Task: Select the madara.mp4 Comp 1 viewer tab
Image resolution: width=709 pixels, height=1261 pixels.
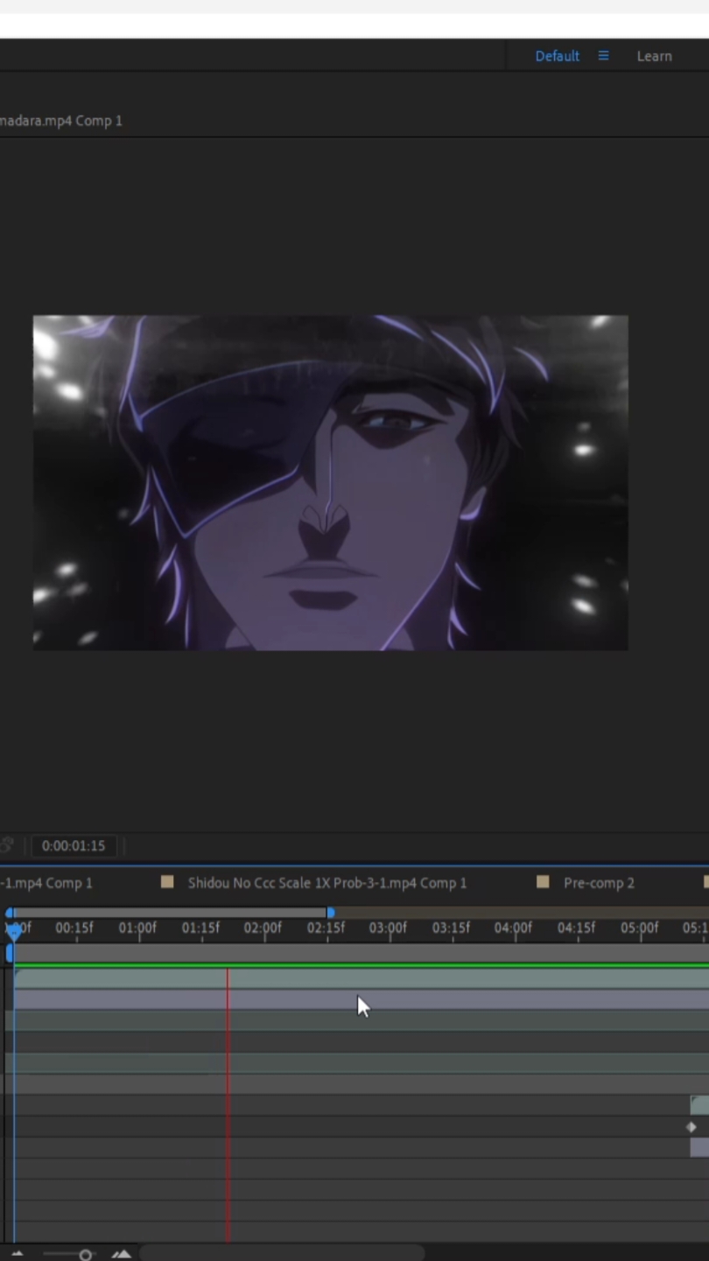Action: (61, 121)
